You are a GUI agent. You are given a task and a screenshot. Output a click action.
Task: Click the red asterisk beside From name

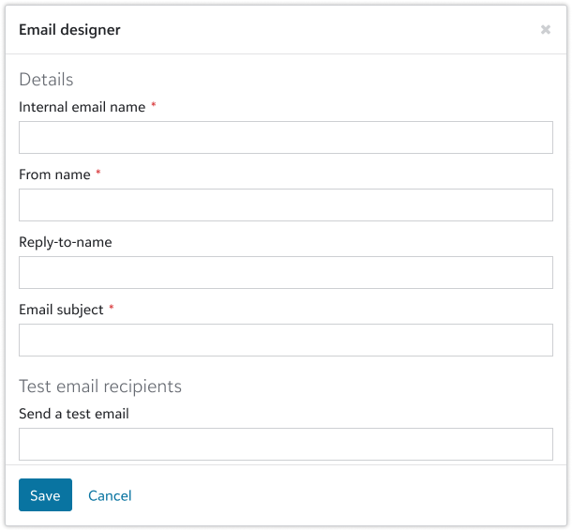(x=98, y=174)
